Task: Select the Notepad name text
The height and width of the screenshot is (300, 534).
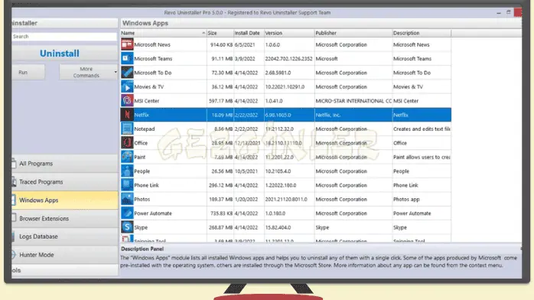Action: point(145,129)
